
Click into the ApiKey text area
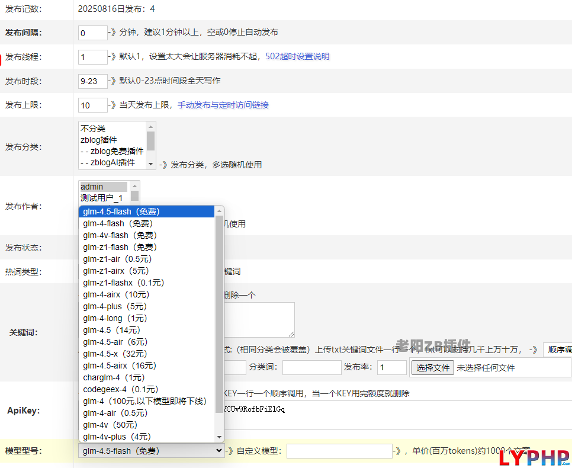coord(398,415)
